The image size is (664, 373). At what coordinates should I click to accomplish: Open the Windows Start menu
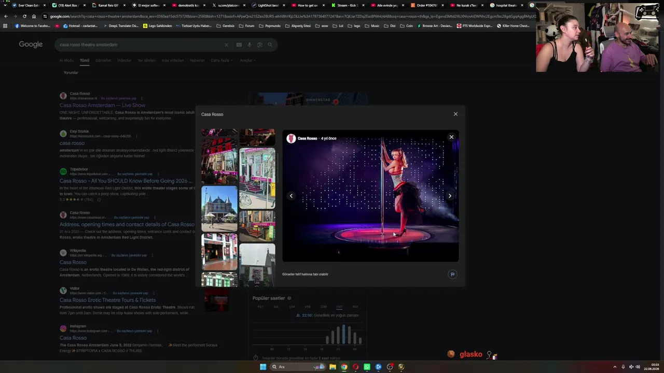click(263, 367)
